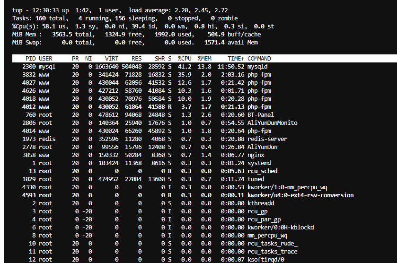Click the rcu_par_gp command

tap(264, 219)
